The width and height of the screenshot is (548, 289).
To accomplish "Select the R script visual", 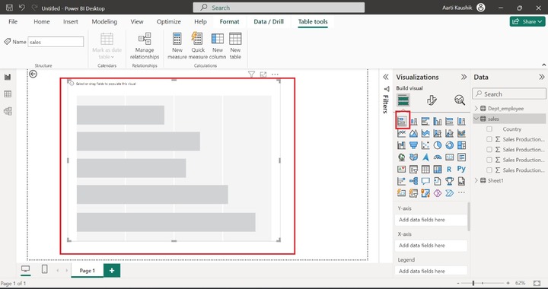I will [450, 170].
